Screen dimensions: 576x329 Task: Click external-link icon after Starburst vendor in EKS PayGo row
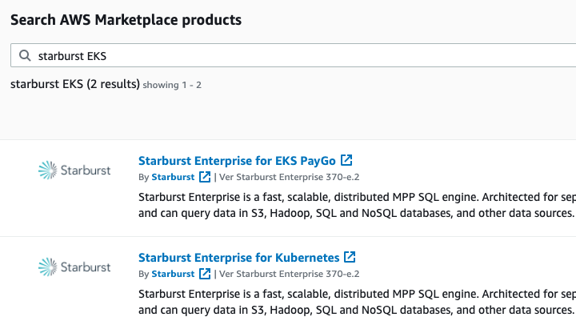[x=205, y=177]
